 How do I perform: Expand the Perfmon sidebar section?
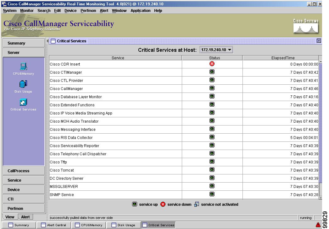point(24,208)
